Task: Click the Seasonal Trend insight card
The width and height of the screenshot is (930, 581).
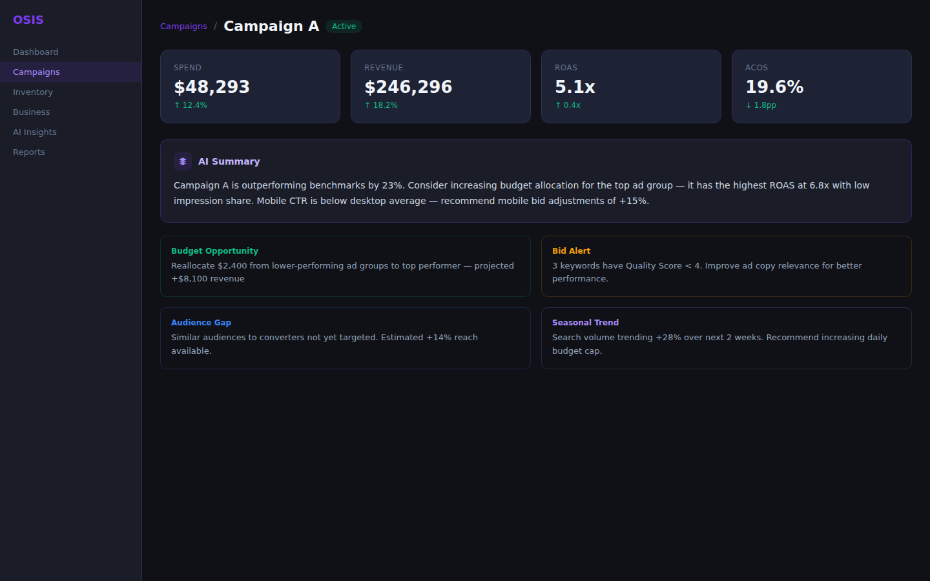Action: point(727,338)
